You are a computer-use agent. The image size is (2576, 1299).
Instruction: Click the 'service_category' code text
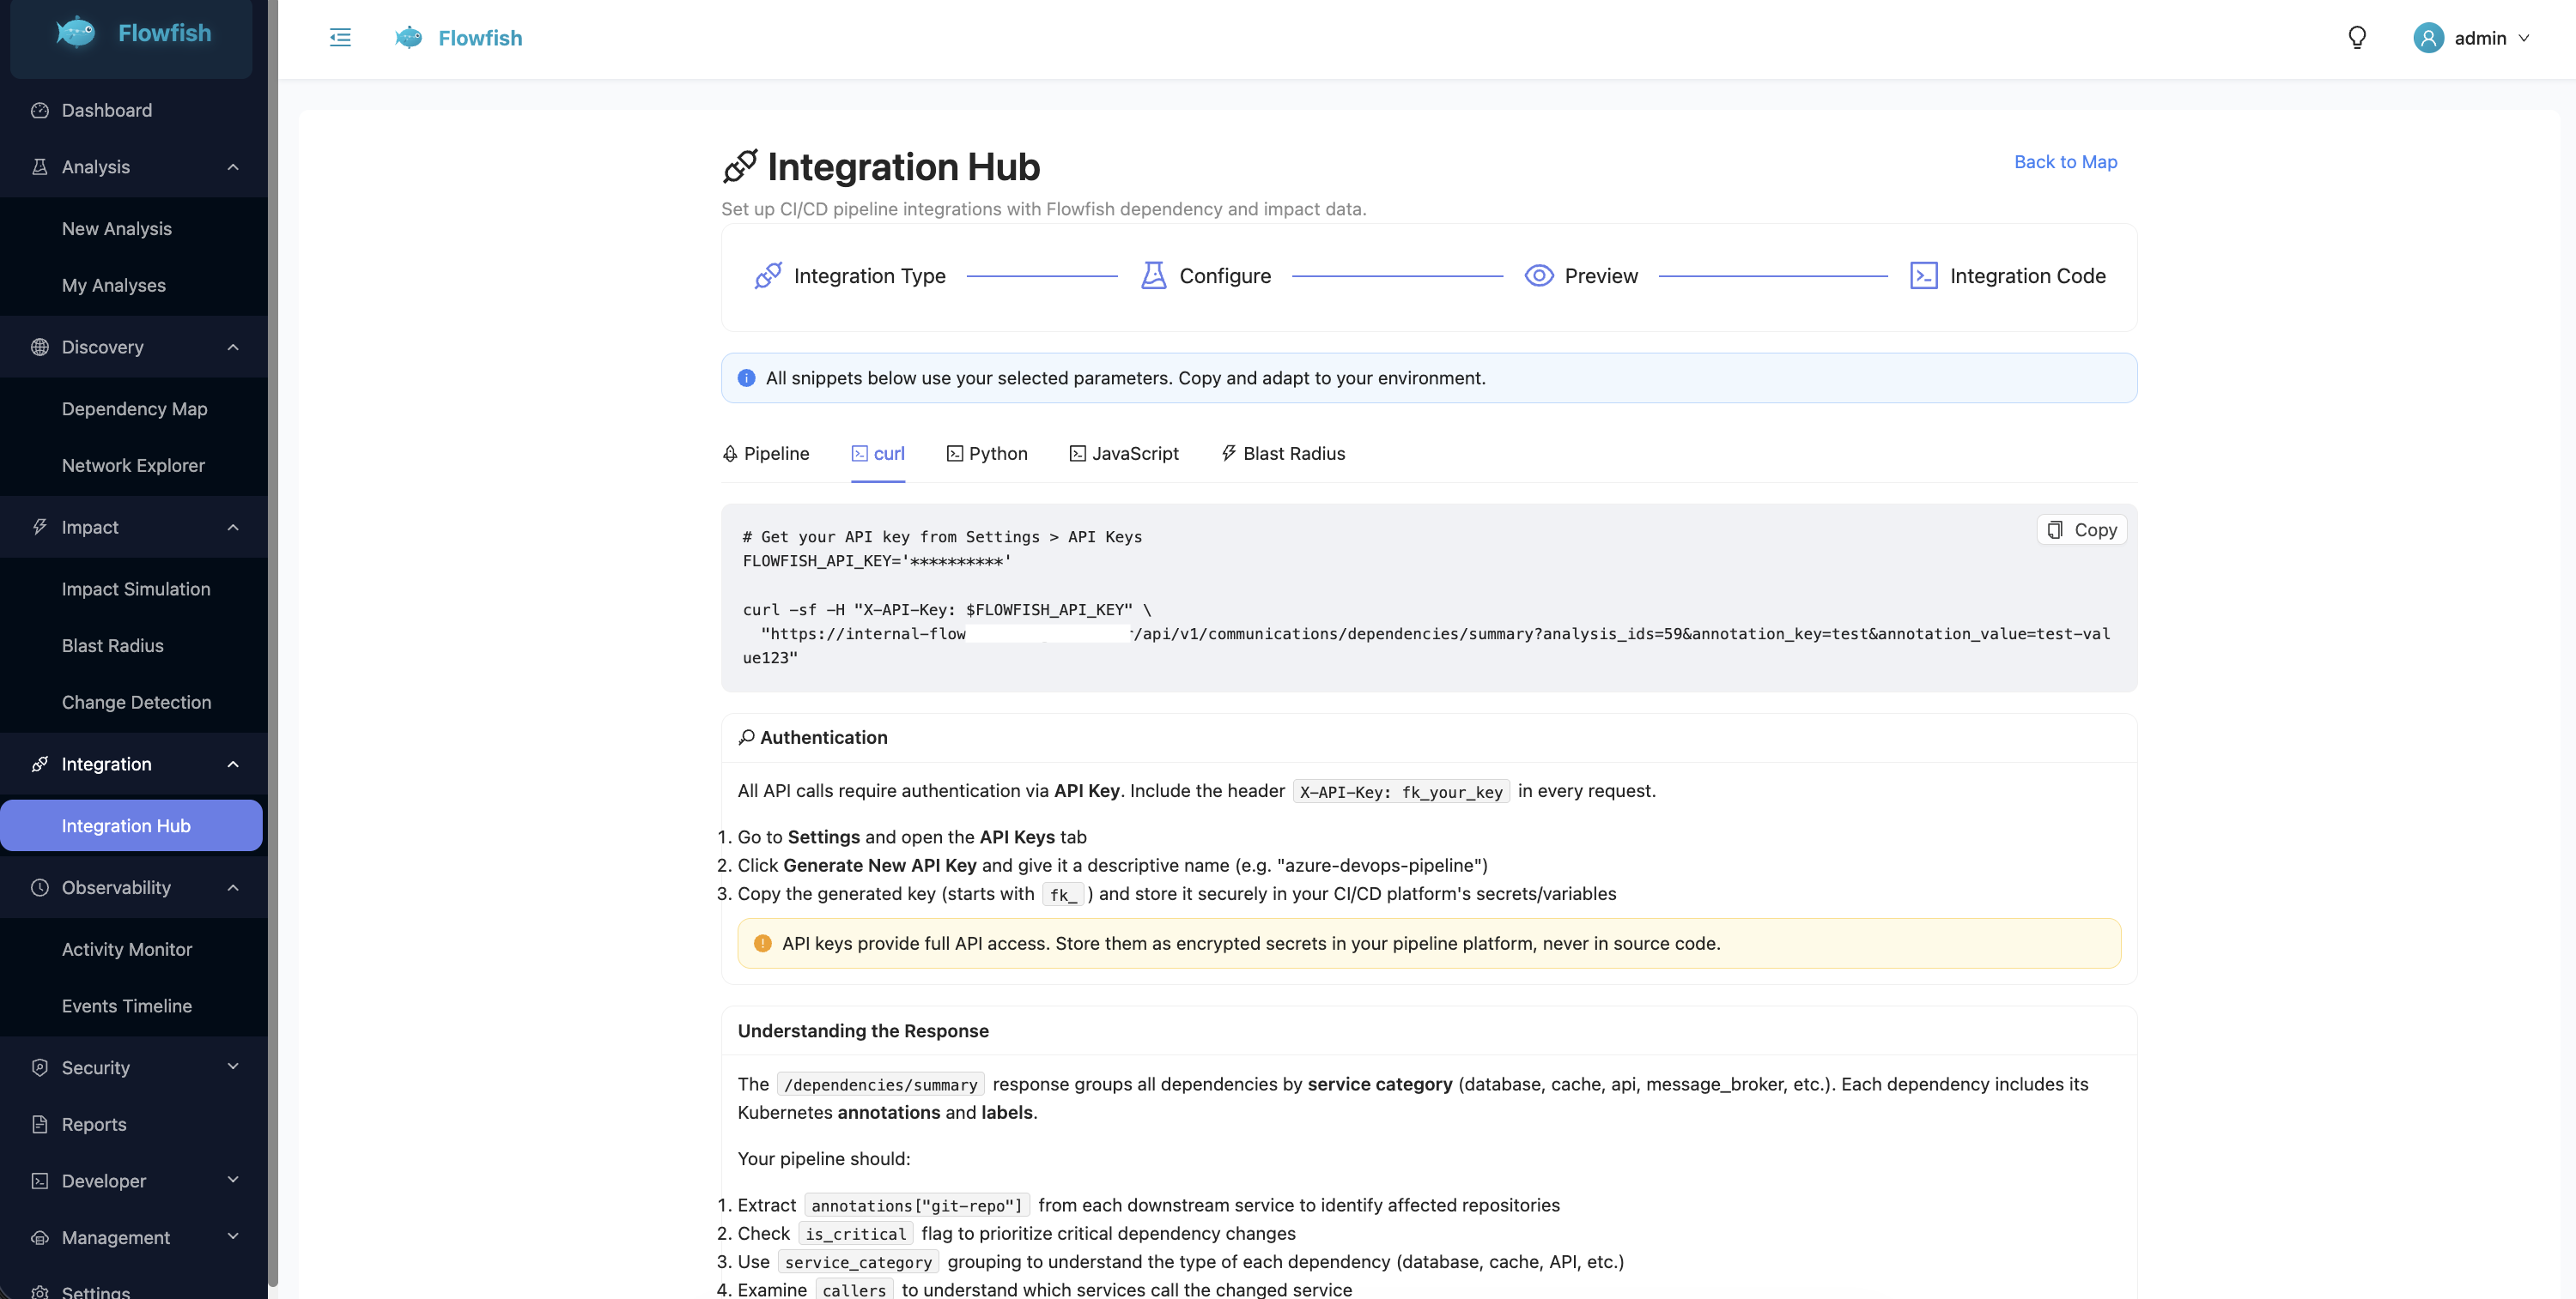pyautogui.click(x=858, y=1262)
